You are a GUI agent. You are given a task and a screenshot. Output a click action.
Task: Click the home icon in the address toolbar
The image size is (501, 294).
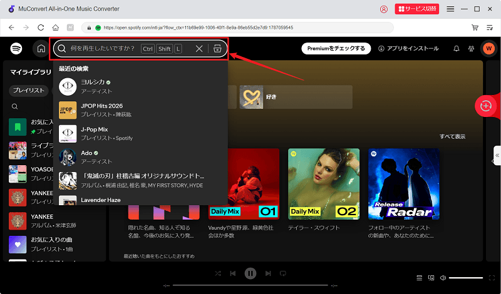click(x=56, y=28)
